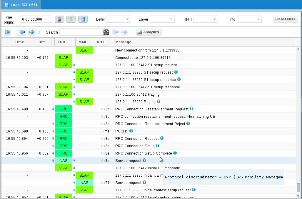
Task: Jump to next search result arrow
Action: (x=125, y=32)
